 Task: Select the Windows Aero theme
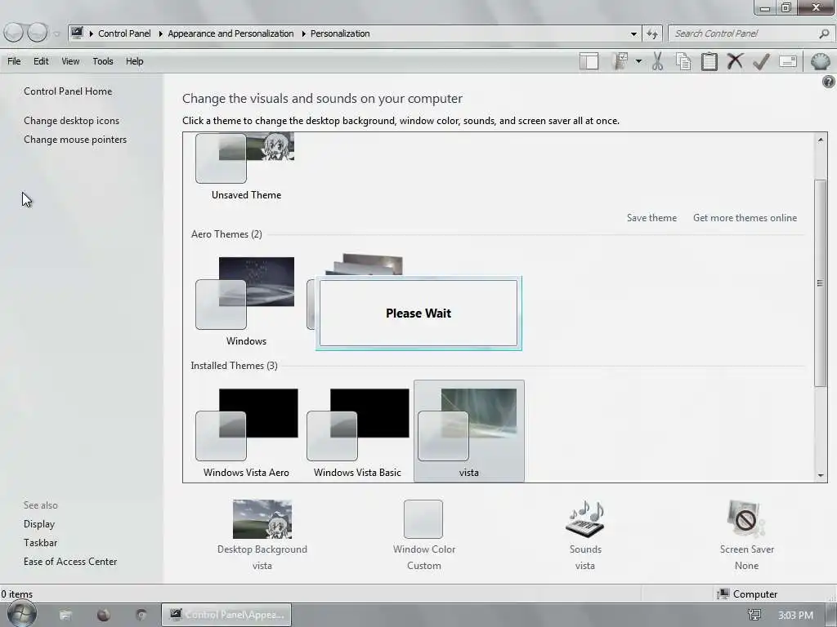coord(245,301)
